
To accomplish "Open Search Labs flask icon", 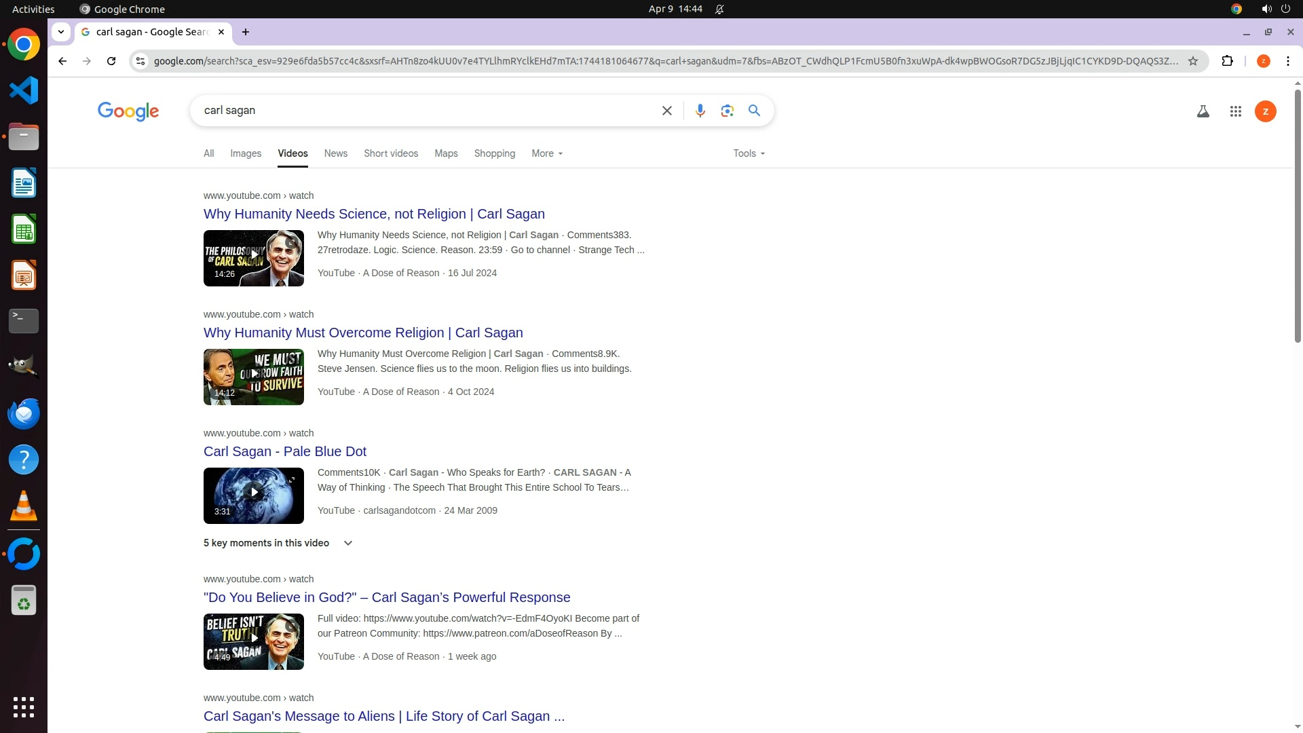I will click(x=1203, y=111).
